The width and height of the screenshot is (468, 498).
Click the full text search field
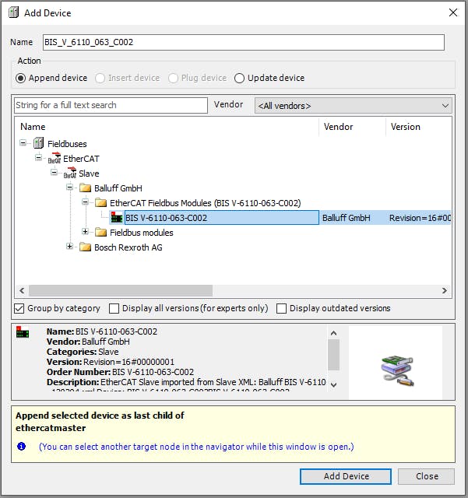click(x=111, y=105)
